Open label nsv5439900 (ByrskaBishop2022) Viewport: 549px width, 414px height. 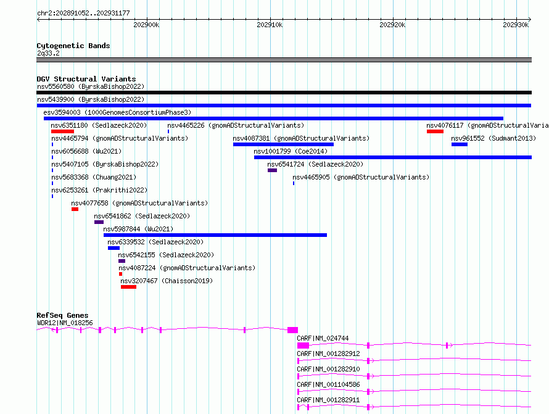click(91, 99)
